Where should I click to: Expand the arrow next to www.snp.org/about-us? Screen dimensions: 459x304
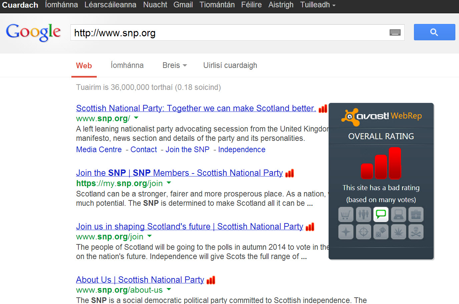tap(169, 289)
